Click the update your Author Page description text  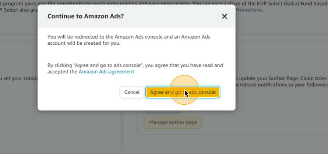click(282, 78)
